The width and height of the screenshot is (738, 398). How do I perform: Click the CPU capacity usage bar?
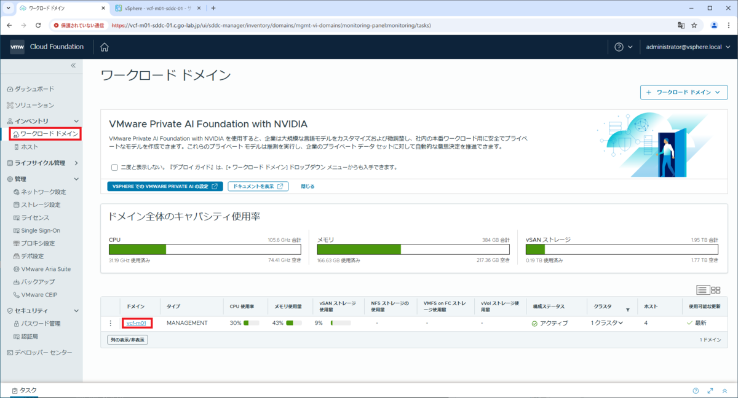click(x=205, y=249)
